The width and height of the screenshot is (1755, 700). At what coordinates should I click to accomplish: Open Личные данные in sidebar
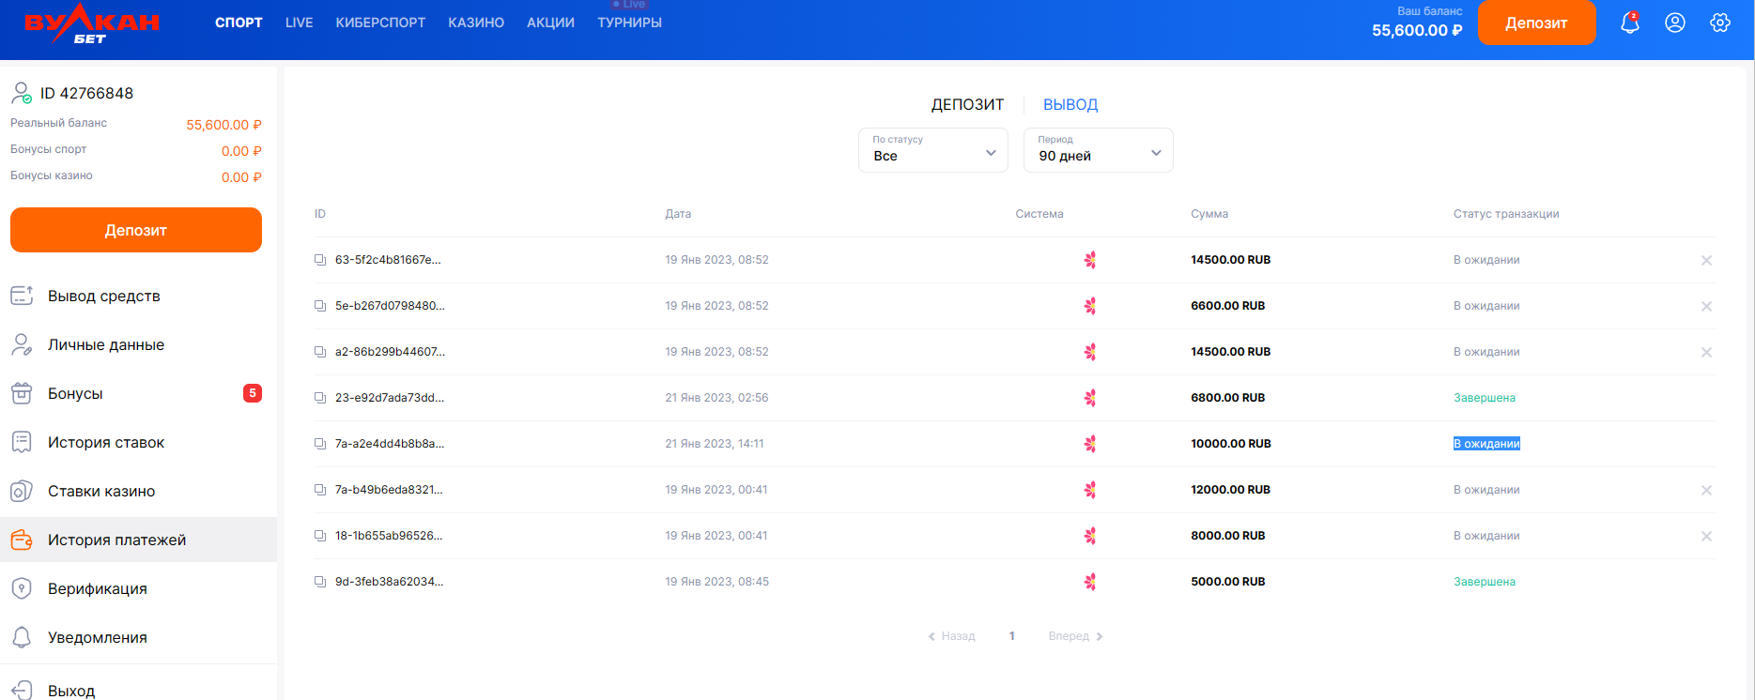point(138,344)
